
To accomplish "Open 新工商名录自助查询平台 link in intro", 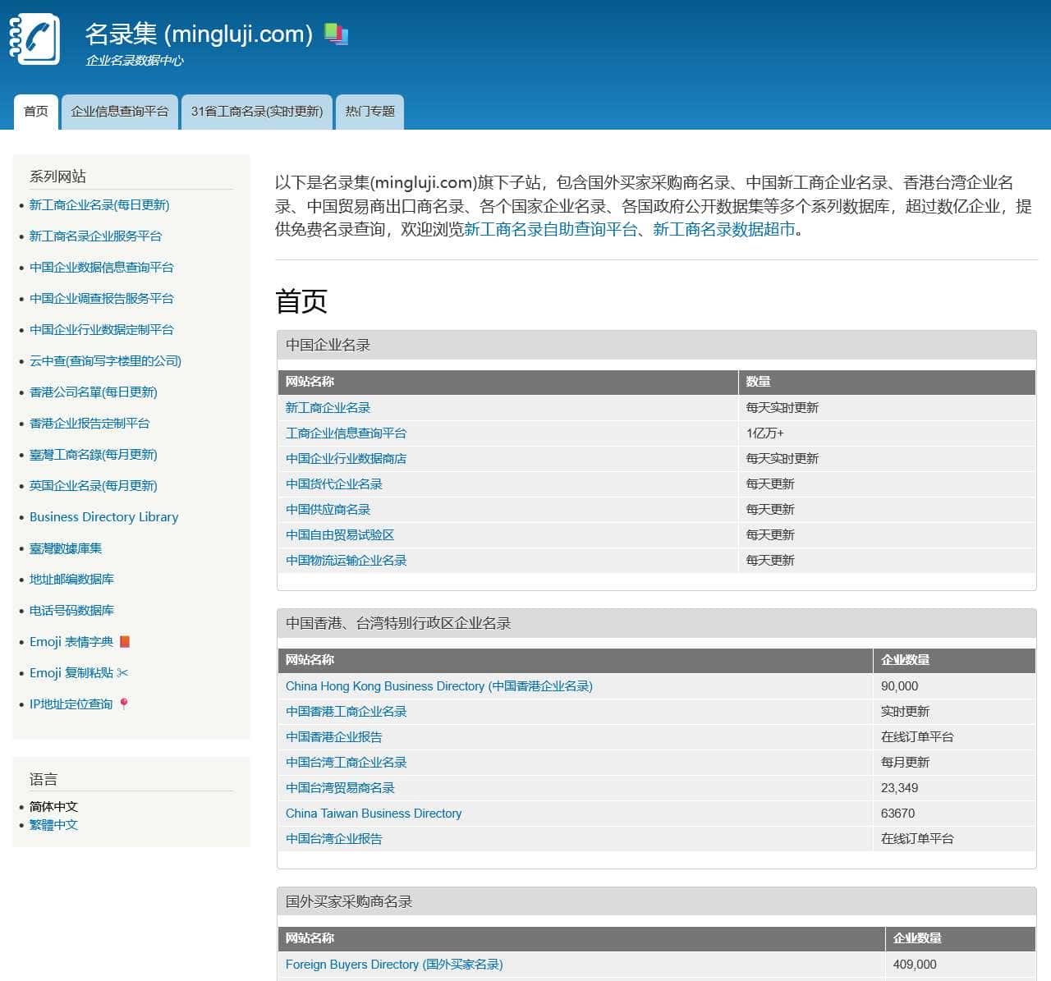I will click(x=550, y=230).
